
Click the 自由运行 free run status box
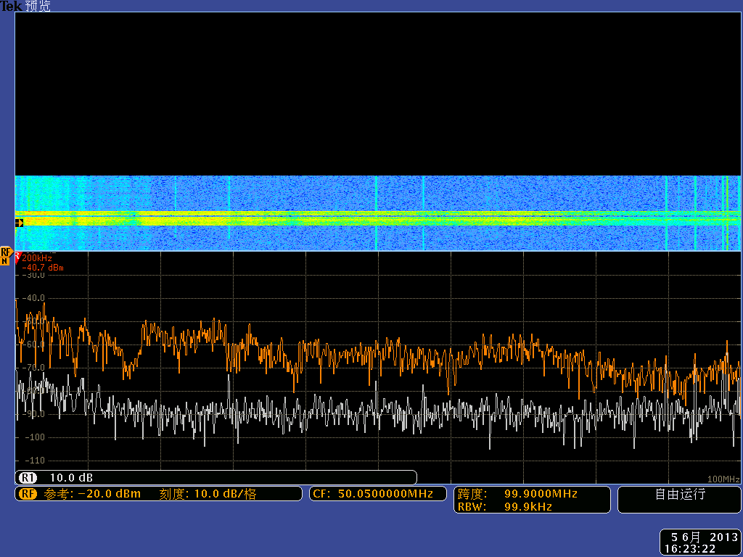[680, 500]
